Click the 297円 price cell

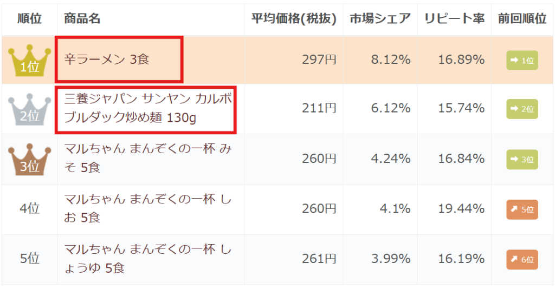pyautogui.click(x=319, y=60)
